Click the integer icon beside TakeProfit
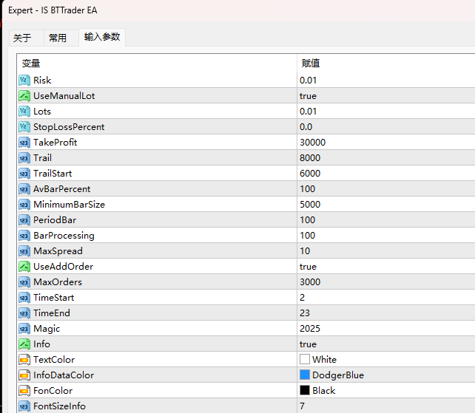This screenshot has height=413, width=475. 24,143
